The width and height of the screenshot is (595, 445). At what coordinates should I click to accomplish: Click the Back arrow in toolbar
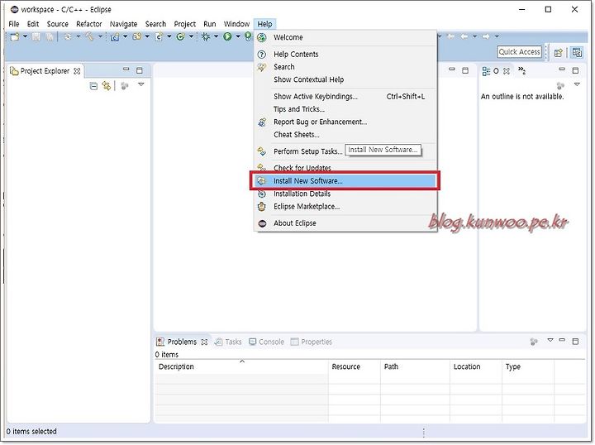point(464,36)
